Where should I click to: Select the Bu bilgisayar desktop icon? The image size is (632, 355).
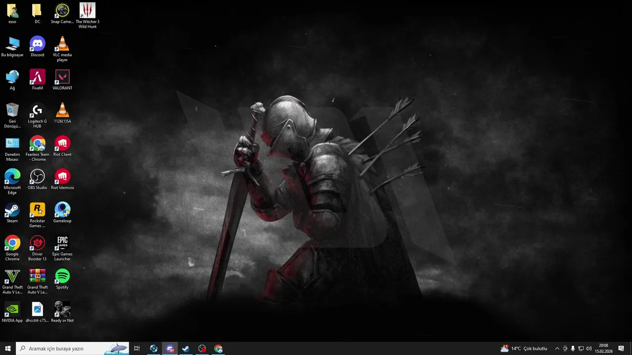pos(12,47)
